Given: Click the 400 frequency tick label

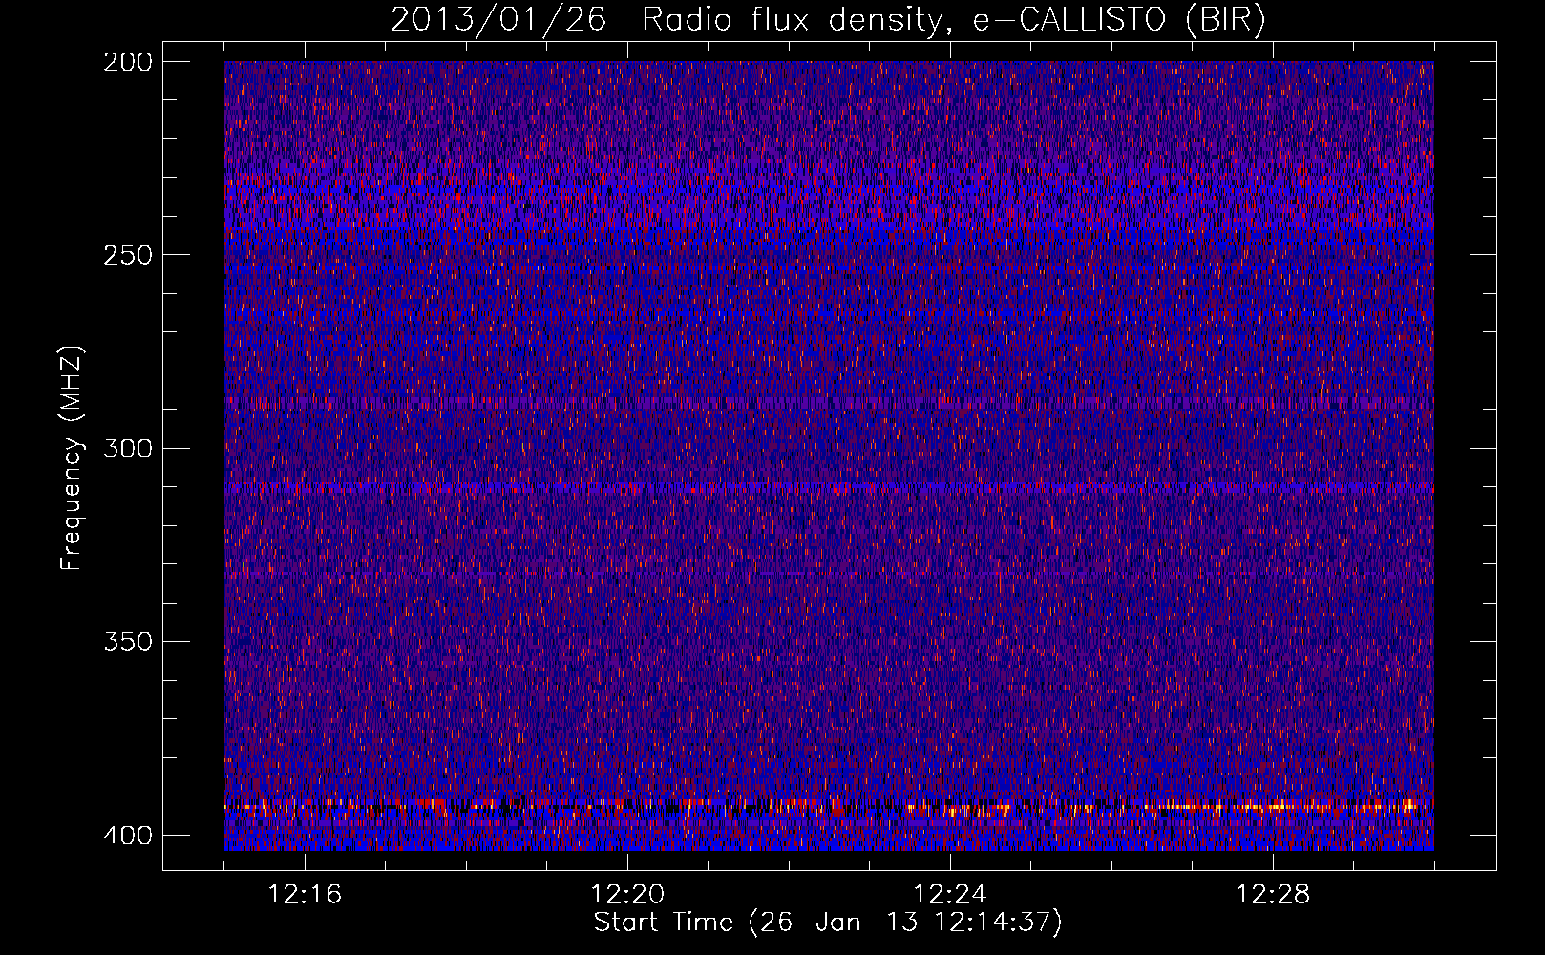Looking at the screenshot, I should (127, 835).
